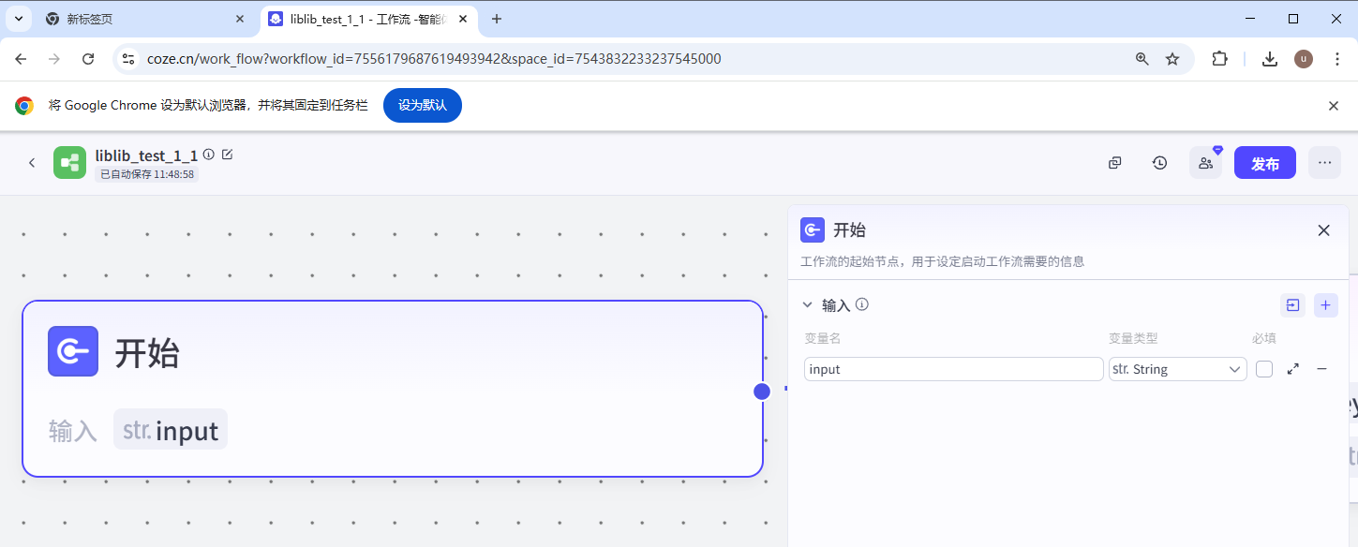Open the collaborators people icon
This screenshot has height=547, width=1358.
click(1205, 163)
